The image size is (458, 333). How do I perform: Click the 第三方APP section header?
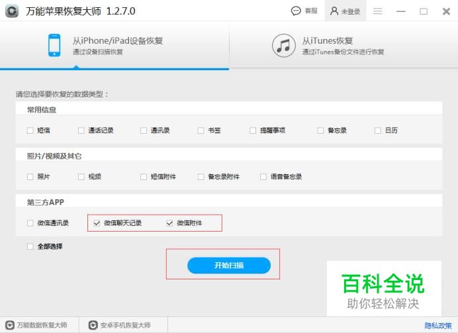[45, 203]
